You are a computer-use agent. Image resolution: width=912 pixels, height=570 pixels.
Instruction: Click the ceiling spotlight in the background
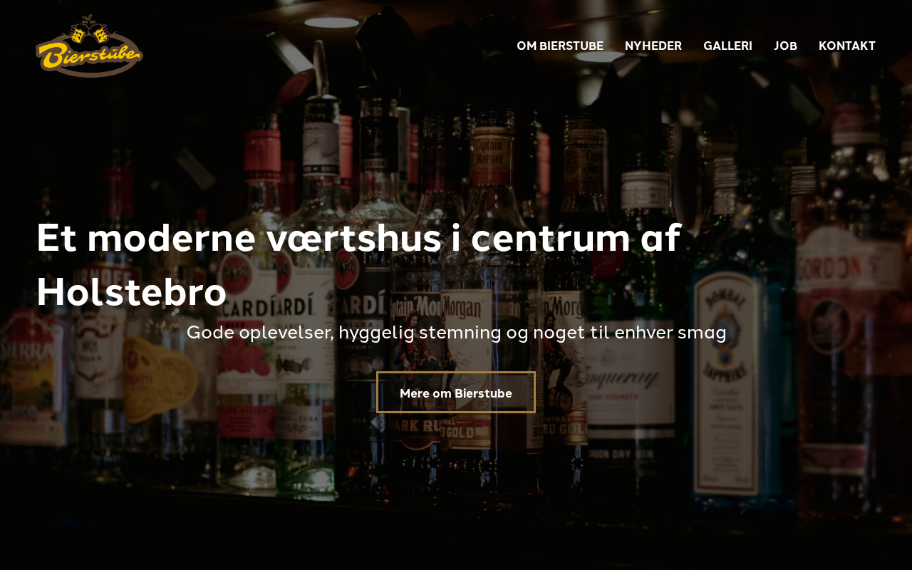pos(331,22)
